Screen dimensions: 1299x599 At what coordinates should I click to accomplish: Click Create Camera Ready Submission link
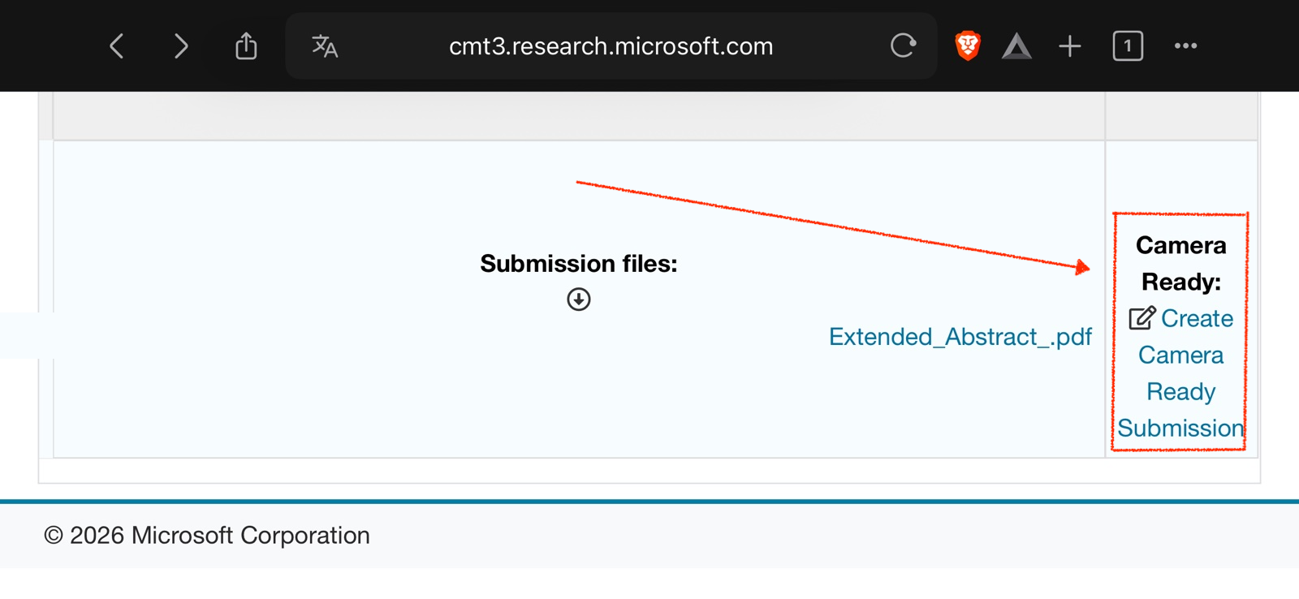(x=1181, y=373)
